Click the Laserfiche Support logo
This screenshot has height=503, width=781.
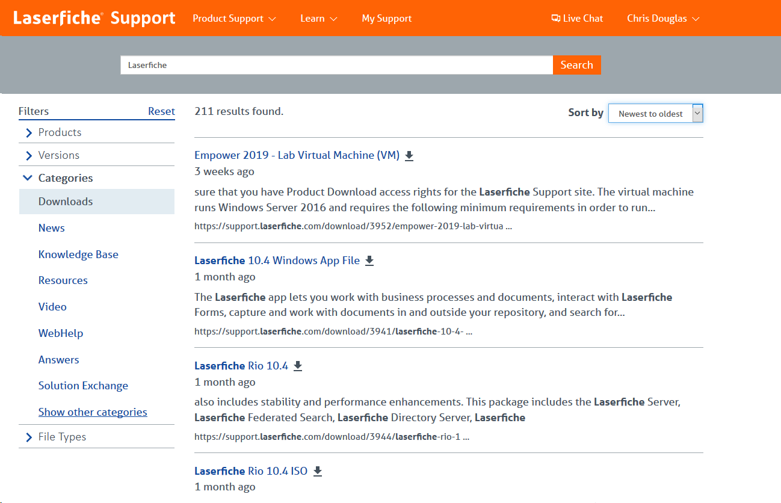tap(94, 18)
